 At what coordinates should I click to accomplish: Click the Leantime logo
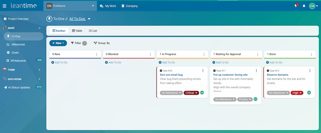(24, 6)
